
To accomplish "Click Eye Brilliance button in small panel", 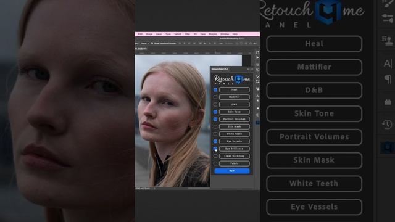I will (x=235, y=149).
